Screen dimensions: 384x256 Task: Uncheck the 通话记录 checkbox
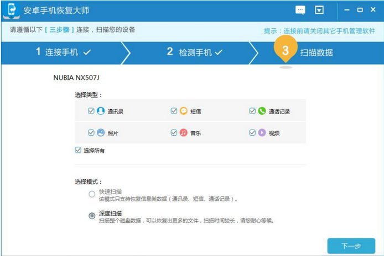pyautogui.click(x=252, y=111)
